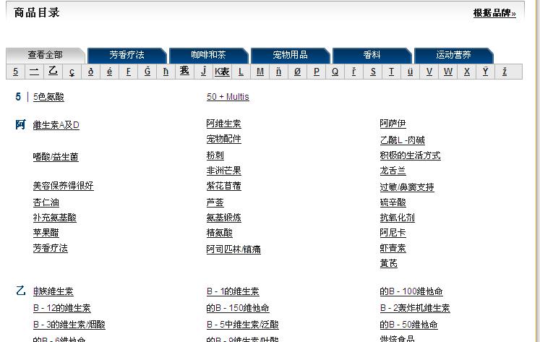
Task: Click the 龙舌兰 link
Action: click(x=393, y=171)
